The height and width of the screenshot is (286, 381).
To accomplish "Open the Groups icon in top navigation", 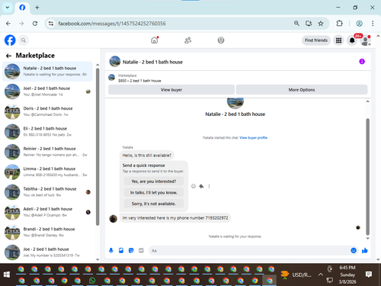I will point(221,40).
